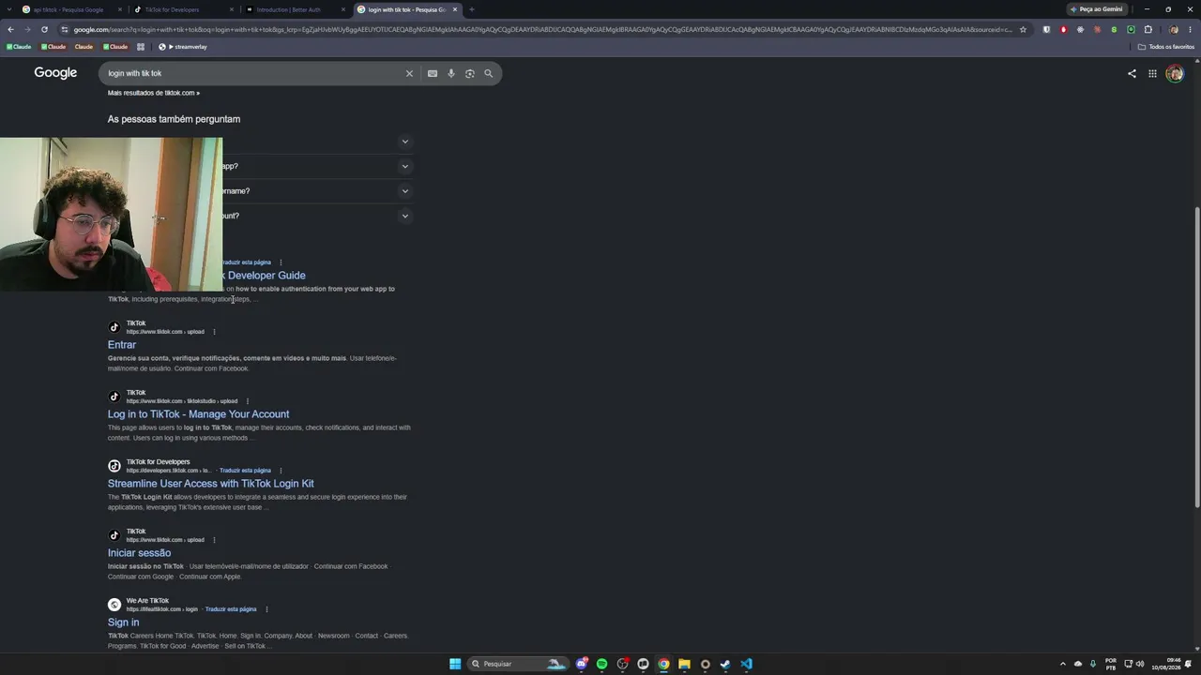Submit the search with the magnifier icon
Screen dimensions: 1201x675
488,73
